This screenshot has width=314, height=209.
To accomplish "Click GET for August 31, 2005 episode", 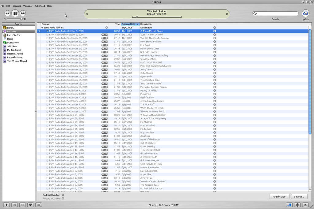I will tap(105, 115).
